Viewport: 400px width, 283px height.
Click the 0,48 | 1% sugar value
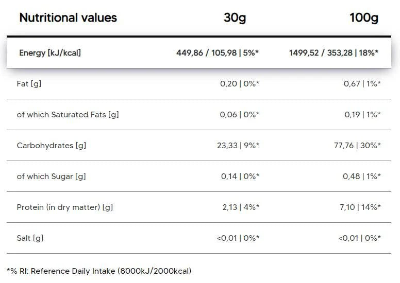pos(361,176)
